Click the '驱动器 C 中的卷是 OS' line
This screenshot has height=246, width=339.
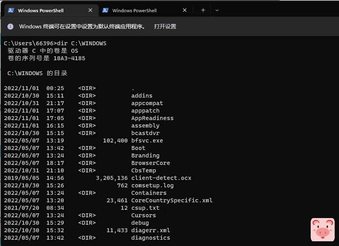[x=43, y=51]
